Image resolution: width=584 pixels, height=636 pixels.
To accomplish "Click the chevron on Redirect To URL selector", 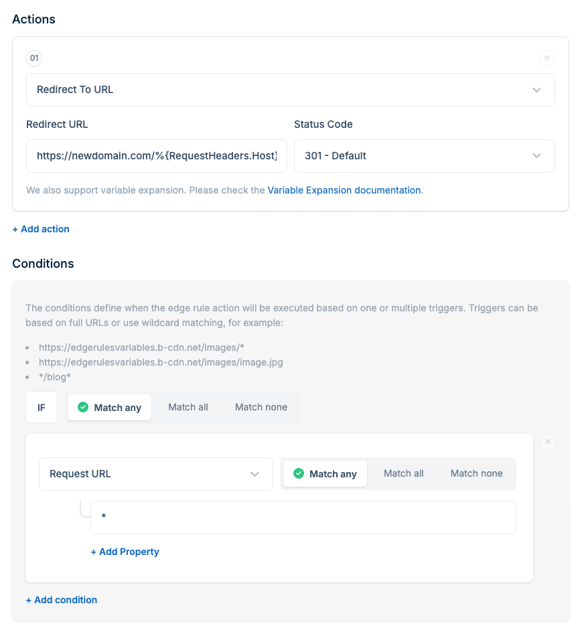I will coord(536,89).
